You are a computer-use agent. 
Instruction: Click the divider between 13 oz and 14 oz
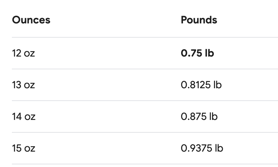click(145, 101)
